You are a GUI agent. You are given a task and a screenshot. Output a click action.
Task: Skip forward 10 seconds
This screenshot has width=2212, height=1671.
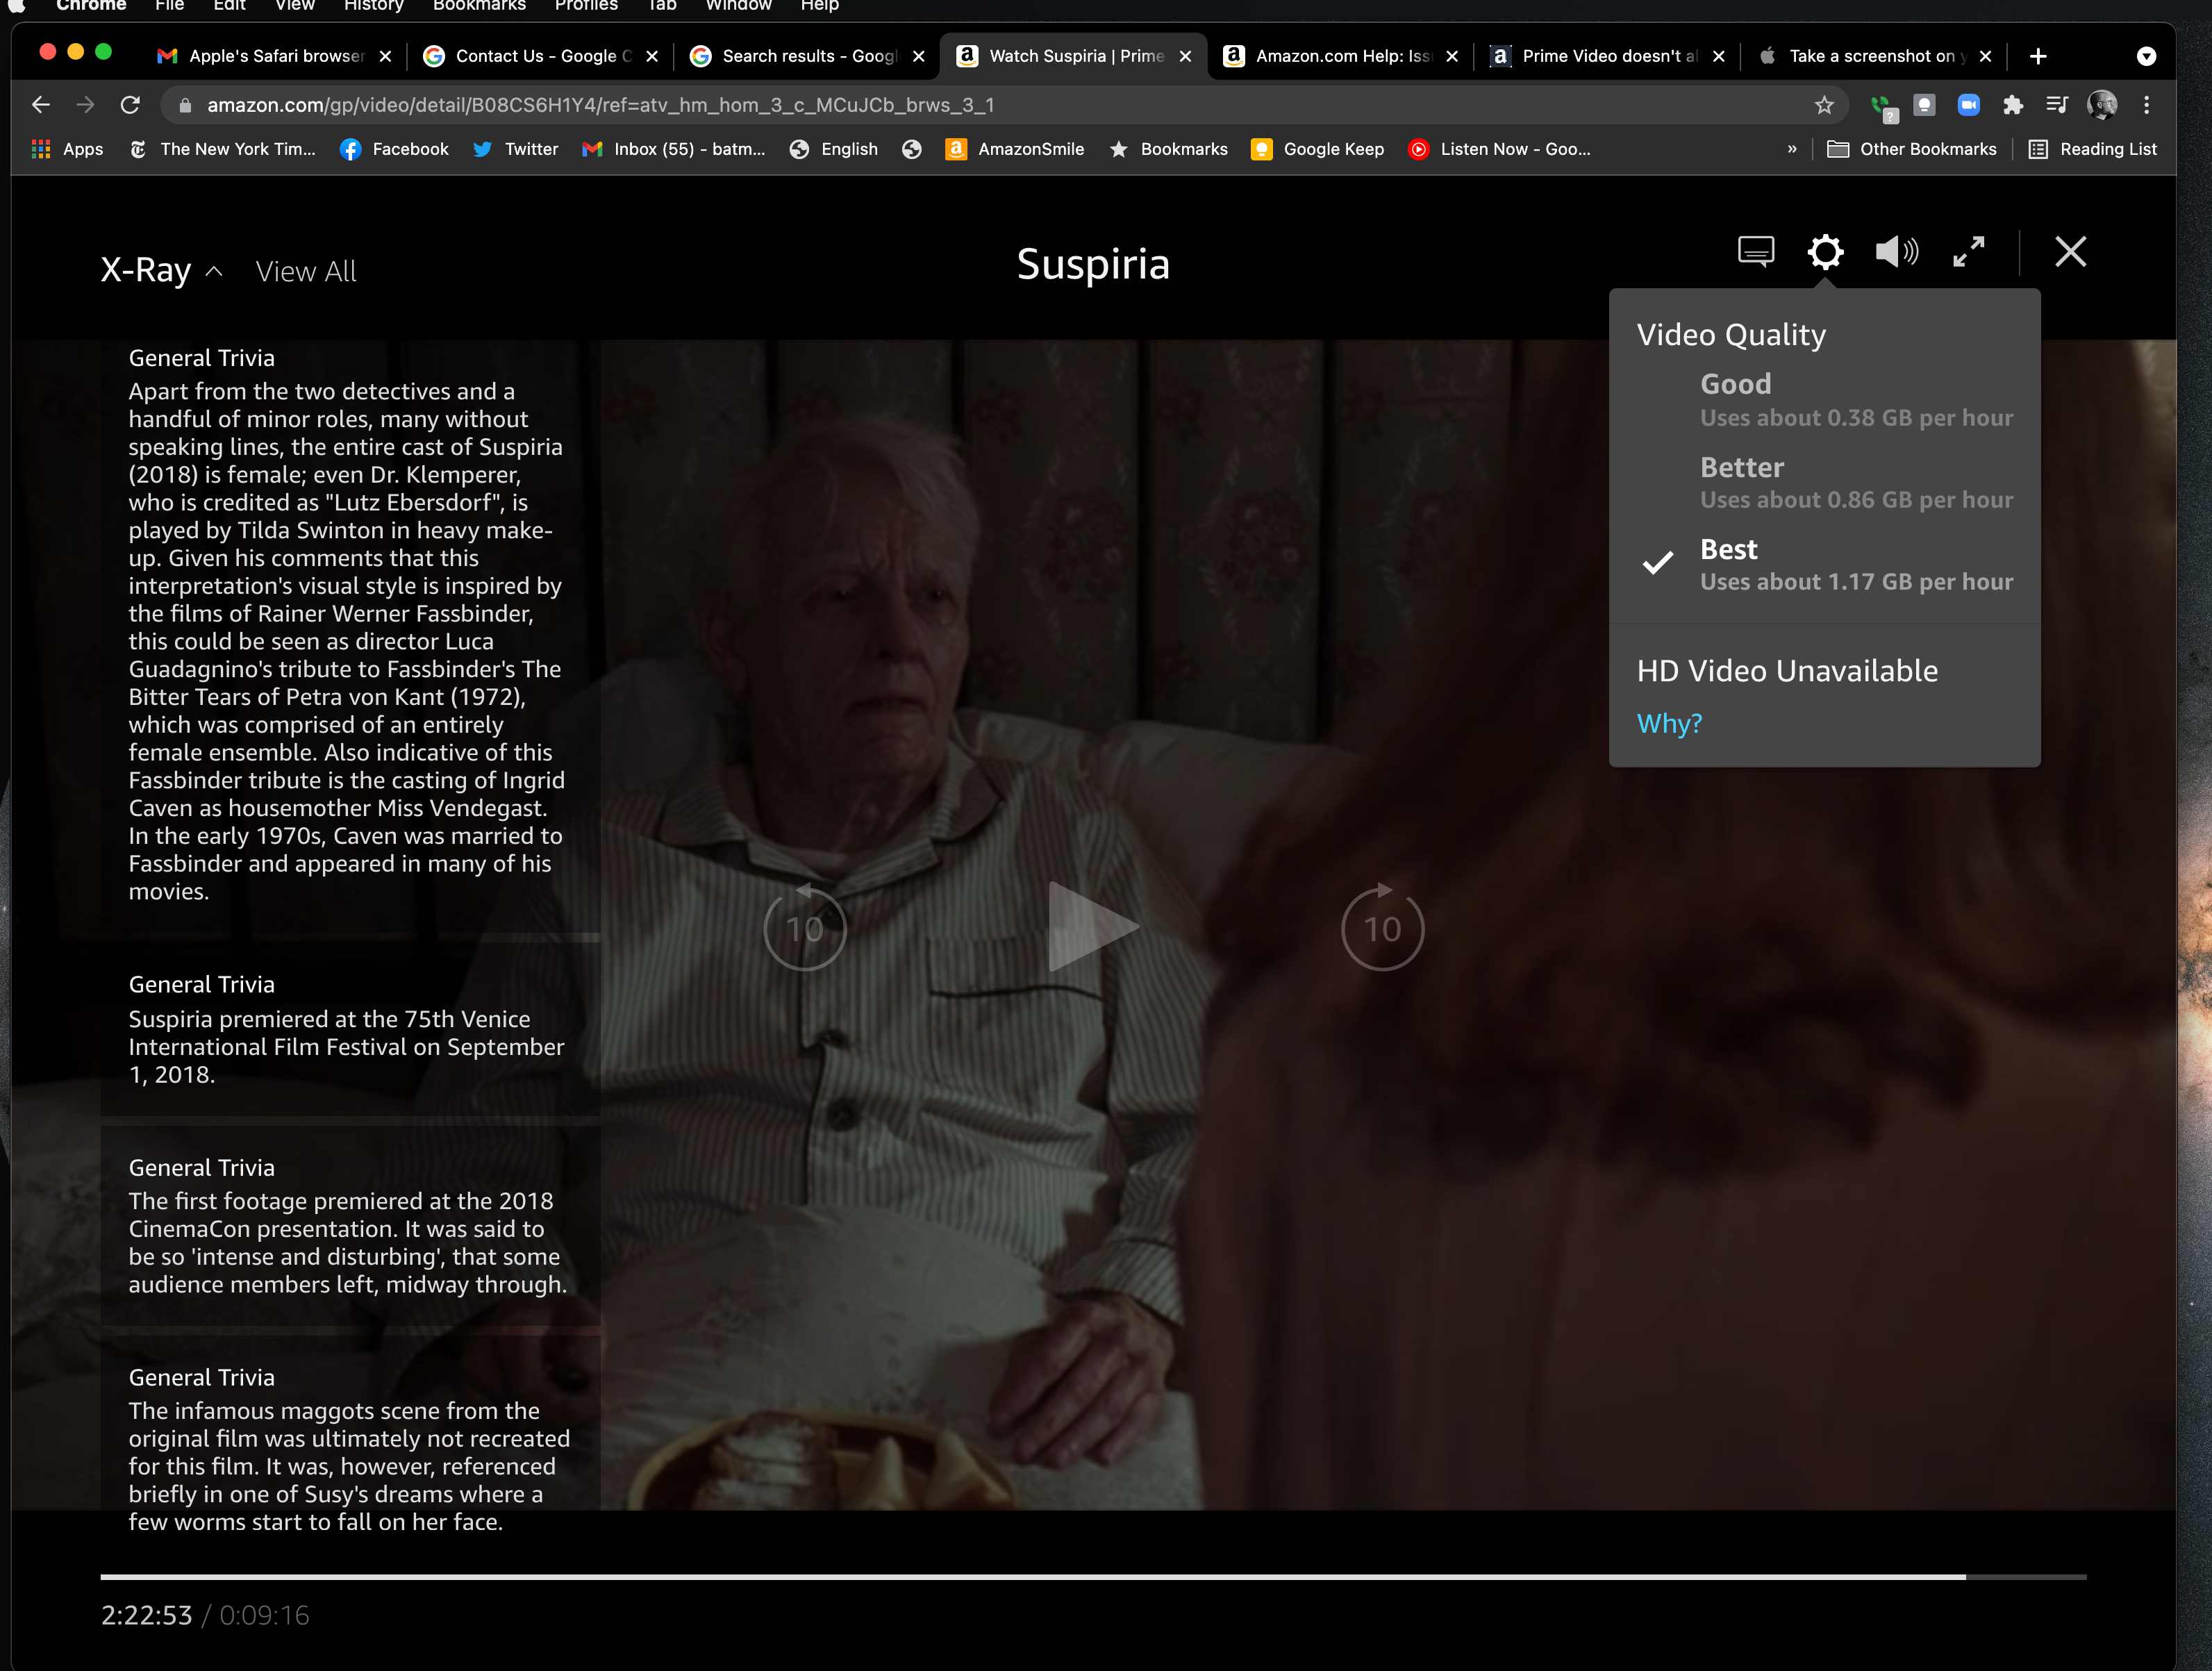coord(1382,928)
